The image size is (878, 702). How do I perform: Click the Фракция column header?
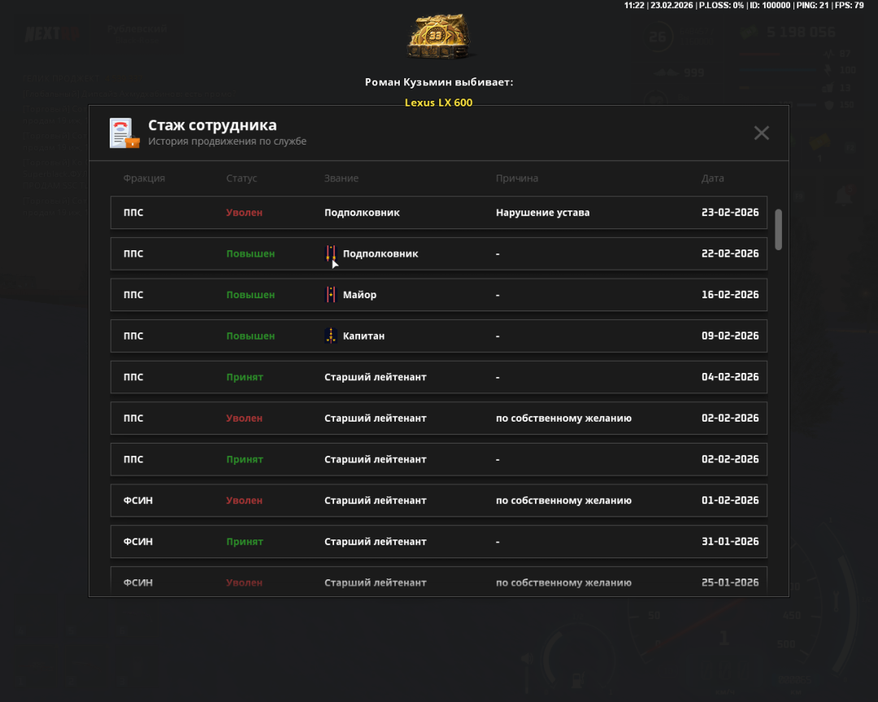tap(144, 178)
